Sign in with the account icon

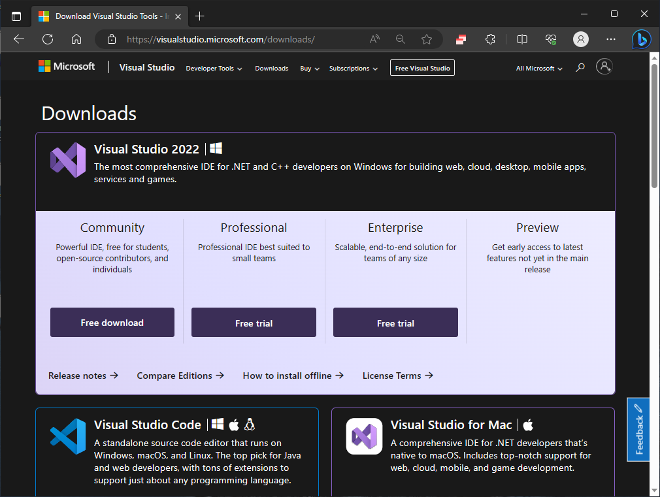[604, 67]
